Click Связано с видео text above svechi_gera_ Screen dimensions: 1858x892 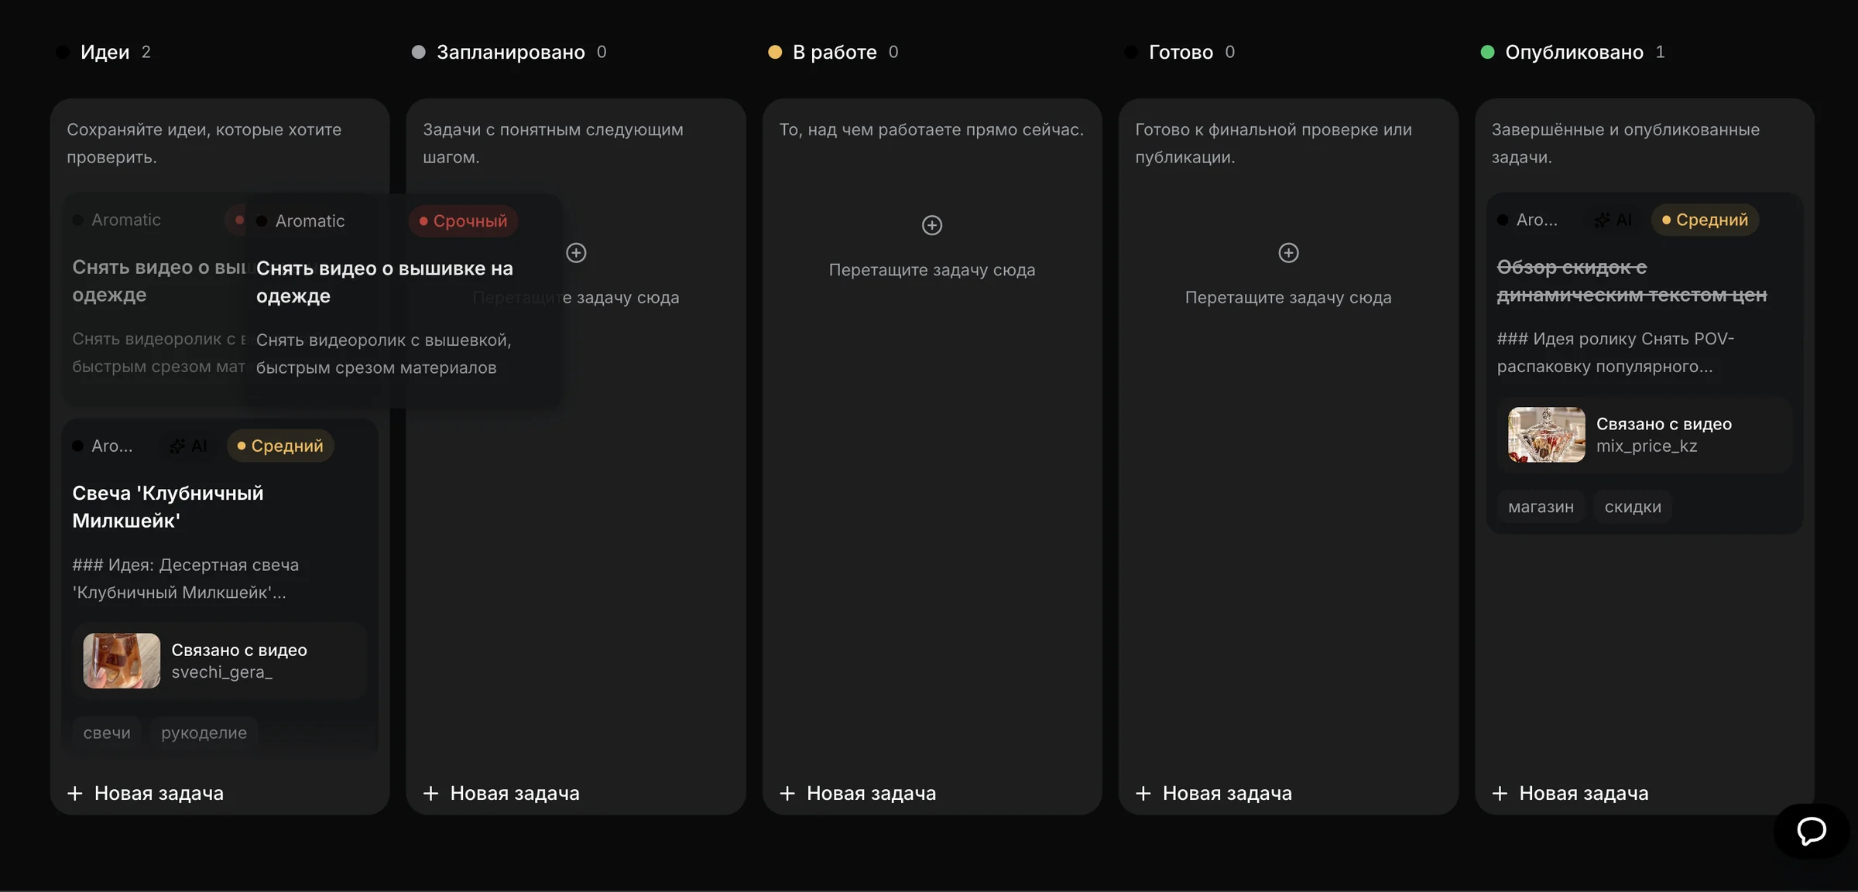(239, 650)
